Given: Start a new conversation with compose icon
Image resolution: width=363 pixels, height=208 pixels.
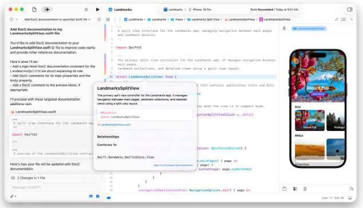Looking at the screenshot, I should [x=11, y=19].
